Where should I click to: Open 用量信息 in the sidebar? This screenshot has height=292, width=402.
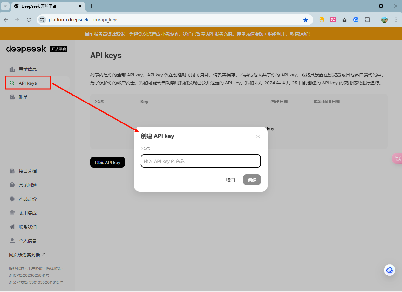pos(37,69)
